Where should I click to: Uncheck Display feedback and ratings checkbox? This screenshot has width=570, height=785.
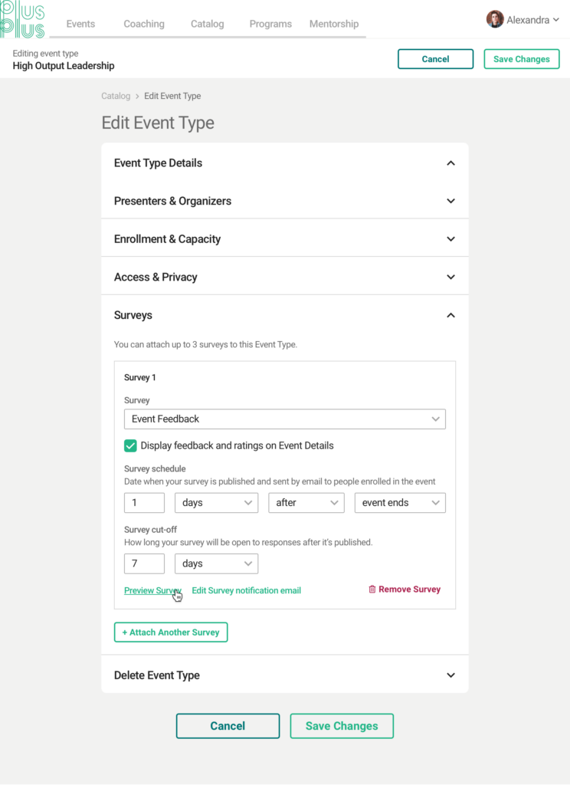pyautogui.click(x=130, y=445)
